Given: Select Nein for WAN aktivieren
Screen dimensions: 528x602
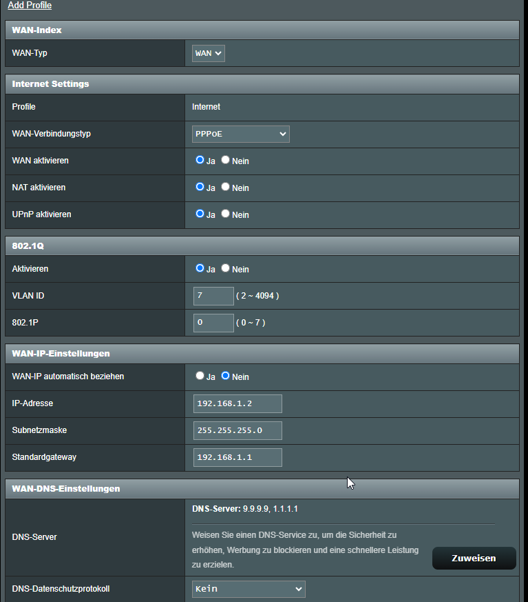Looking at the screenshot, I should click(x=225, y=160).
